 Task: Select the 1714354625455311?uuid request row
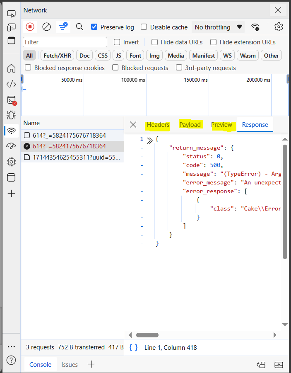(x=72, y=157)
